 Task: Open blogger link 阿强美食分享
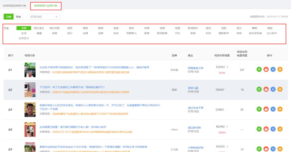point(196,68)
